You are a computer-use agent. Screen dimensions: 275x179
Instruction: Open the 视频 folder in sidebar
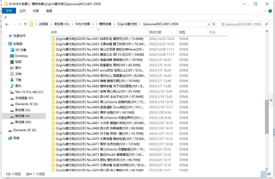click(x=18, y=62)
